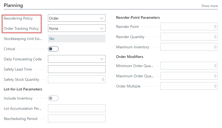222x128 pixels.
Task: Click the Stockkeeping Unit Exists No value
Action: [52, 39]
